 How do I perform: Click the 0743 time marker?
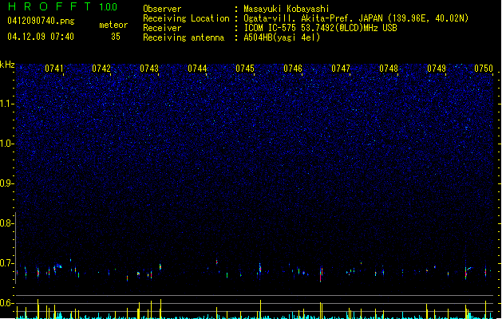[x=149, y=69]
